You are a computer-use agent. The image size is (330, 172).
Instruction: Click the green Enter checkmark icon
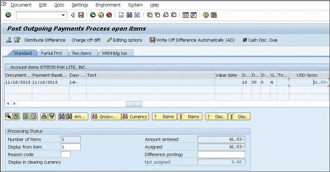point(8,15)
